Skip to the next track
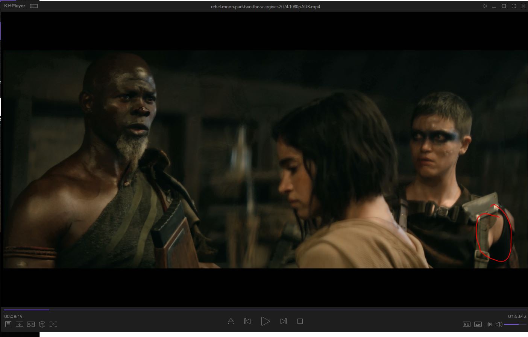 [284, 321]
